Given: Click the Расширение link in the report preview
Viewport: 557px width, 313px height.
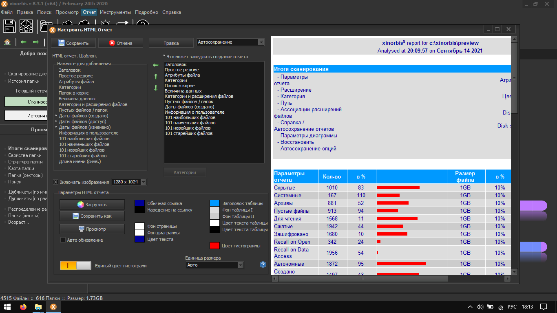Looking at the screenshot, I should [296, 90].
